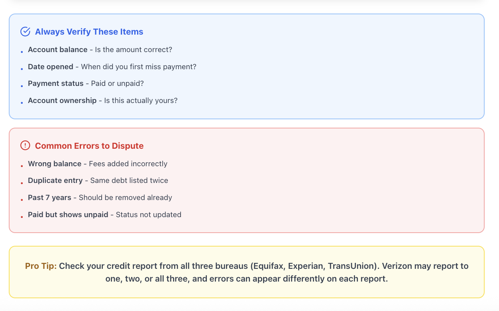Click the 'Pro Tip:' label

pos(41,266)
